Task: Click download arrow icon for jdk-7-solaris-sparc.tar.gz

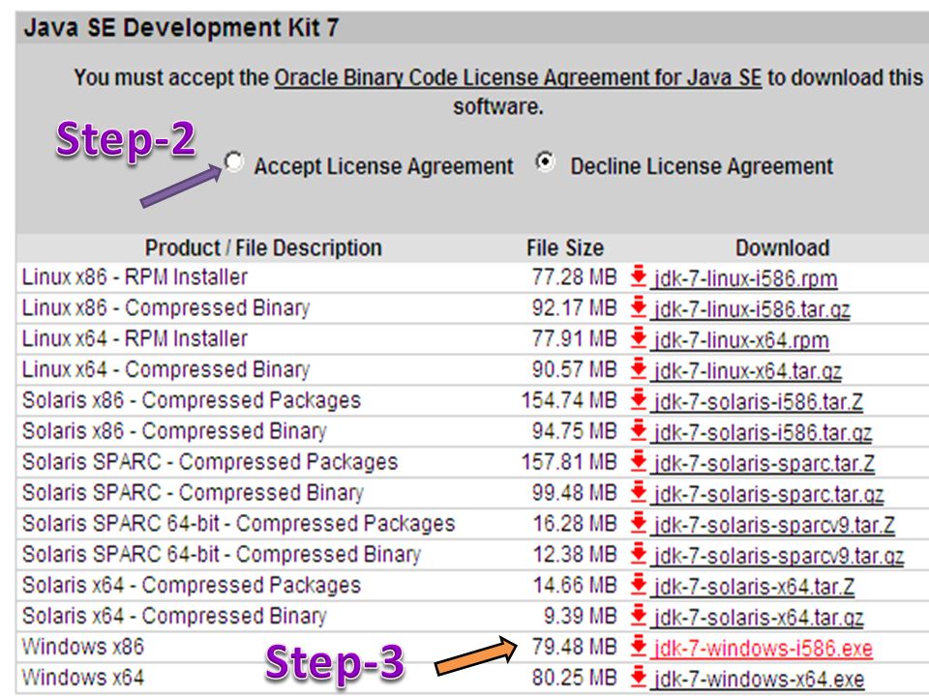Action: tap(638, 492)
